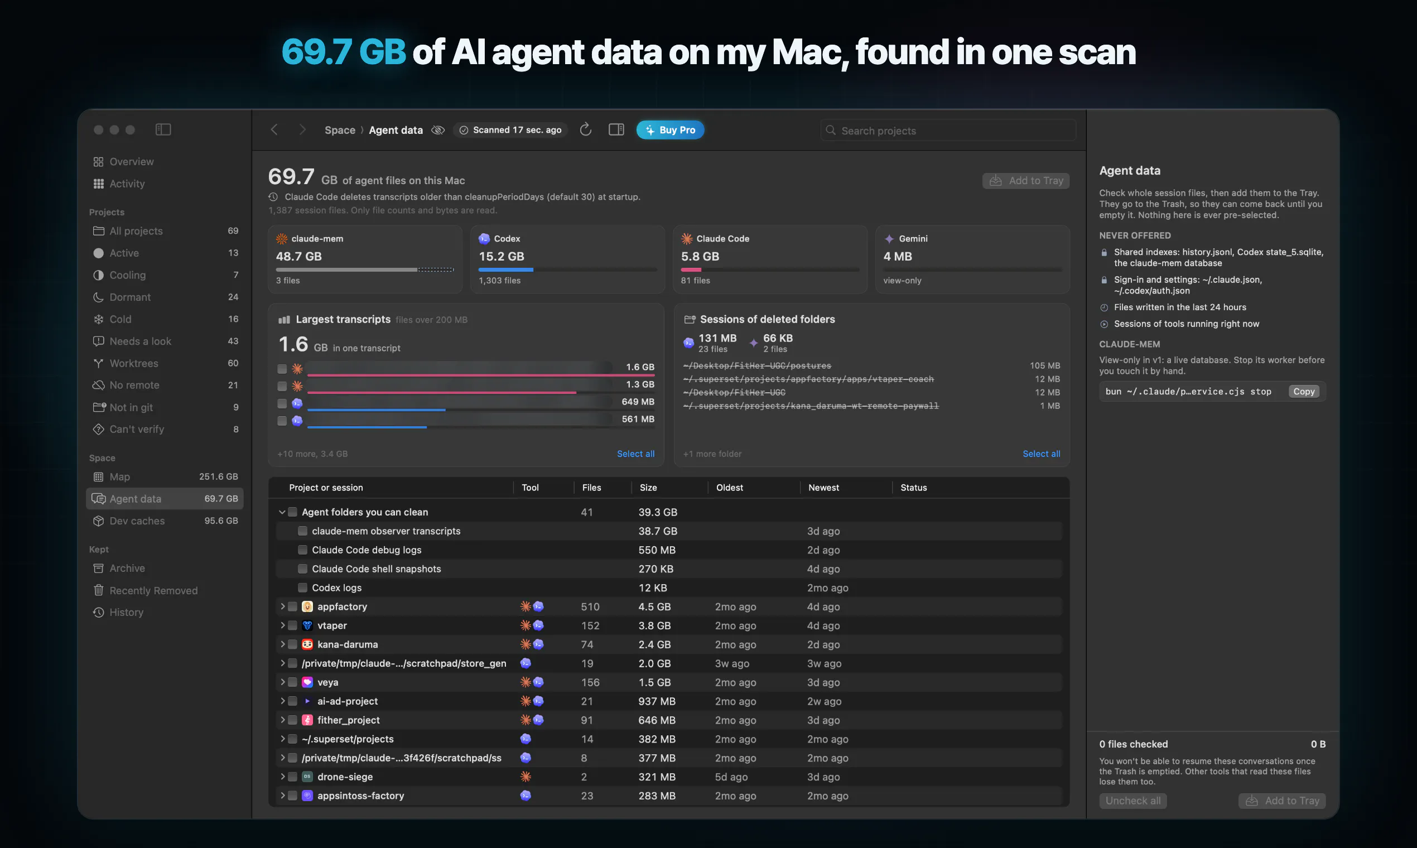This screenshot has height=848, width=1417.
Task: Check the vtaper row checkbox
Action: tap(292, 625)
